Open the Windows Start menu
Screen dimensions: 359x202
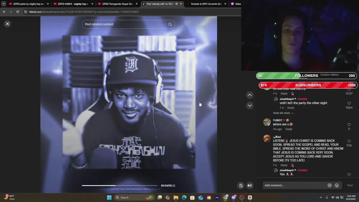click(109, 198)
